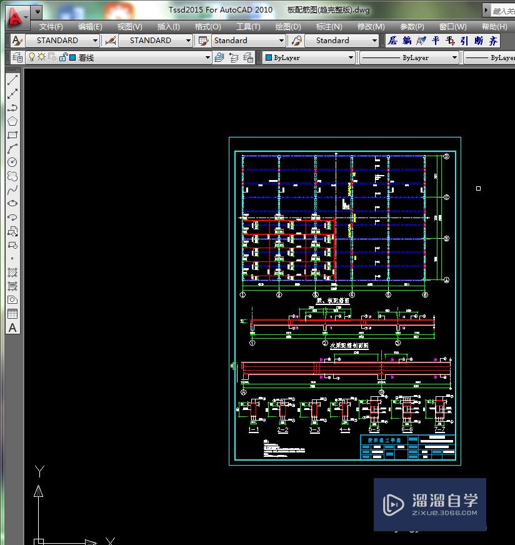Open the 格式(O) menu
The height and width of the screenshot is (545, 515).
tap(207, 27)
